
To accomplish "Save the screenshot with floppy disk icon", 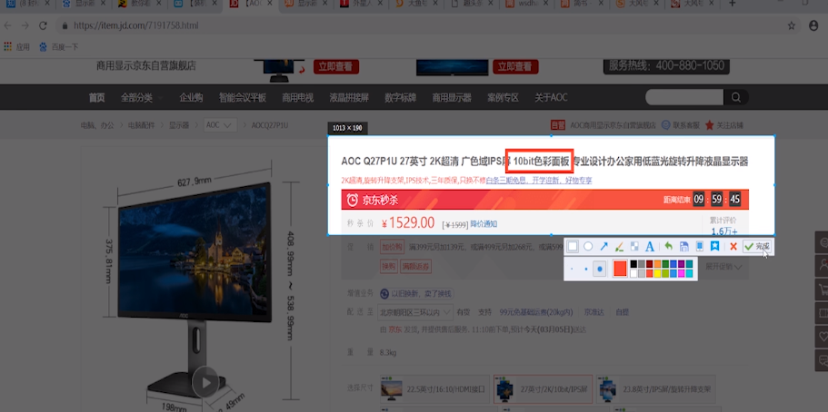I will click(683, 246).
